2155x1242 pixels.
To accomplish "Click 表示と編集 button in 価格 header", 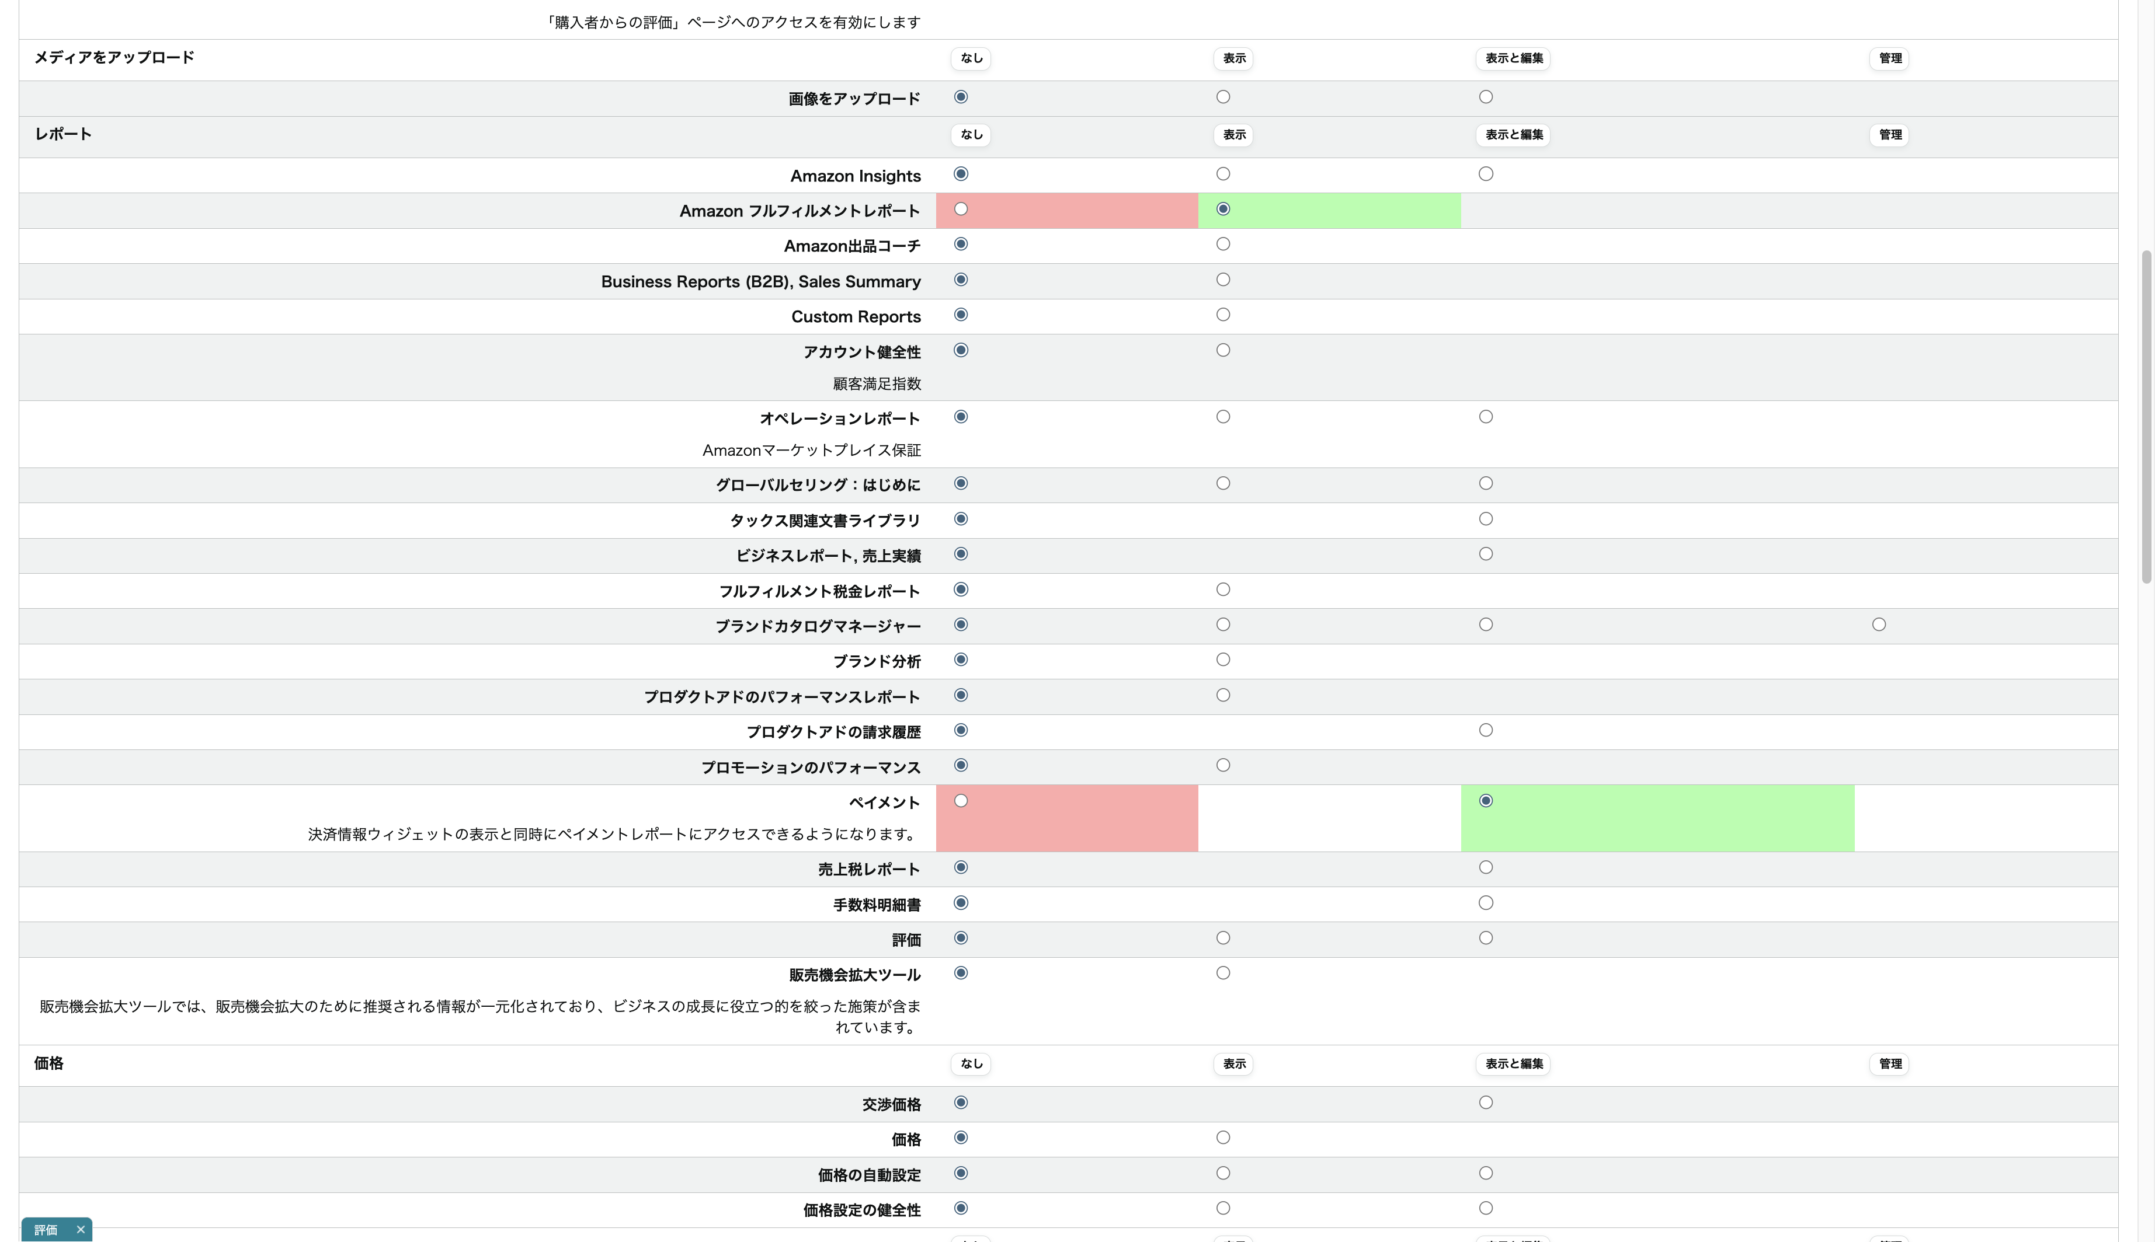I will tap(1513, 1064).
